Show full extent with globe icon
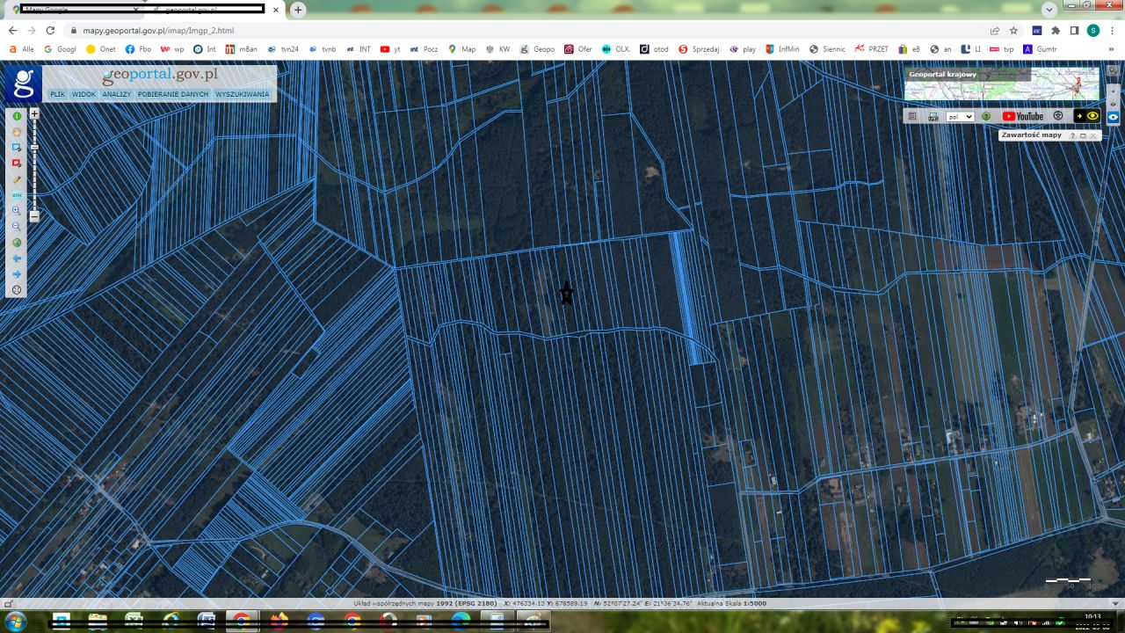The height and width of the screenshot is (633, 1125). click(17, 243)
